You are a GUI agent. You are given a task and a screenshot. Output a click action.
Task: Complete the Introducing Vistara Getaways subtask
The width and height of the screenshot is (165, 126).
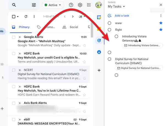point(116,36)
